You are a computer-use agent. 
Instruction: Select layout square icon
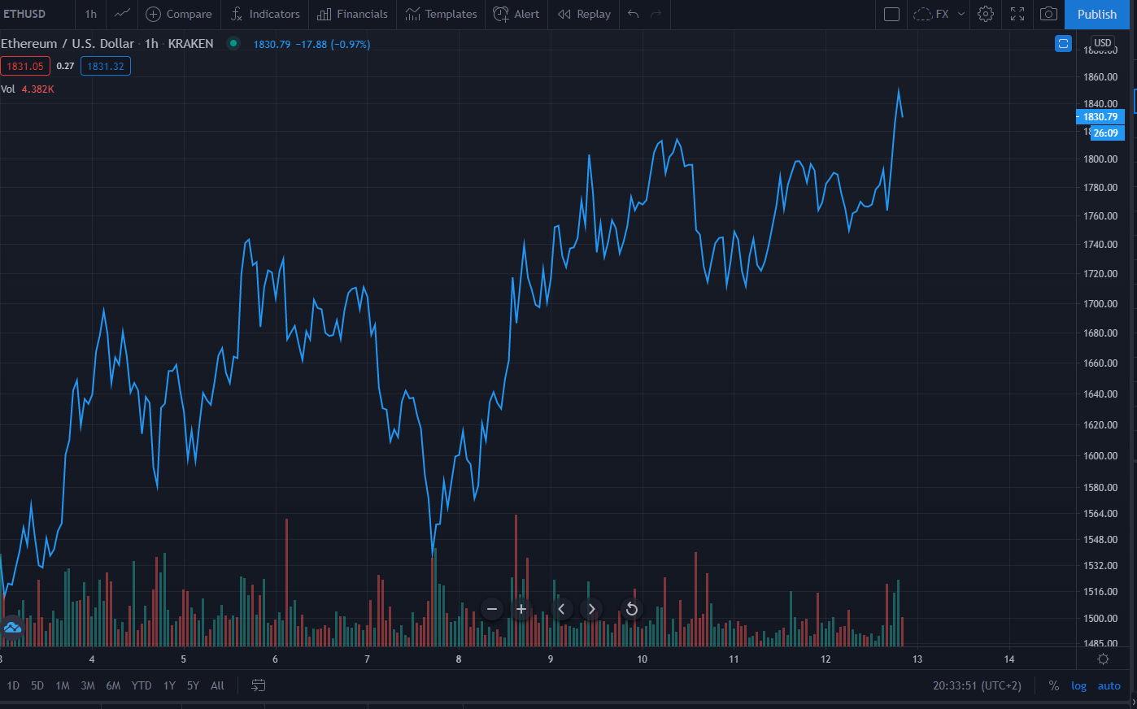click(891, 14)
